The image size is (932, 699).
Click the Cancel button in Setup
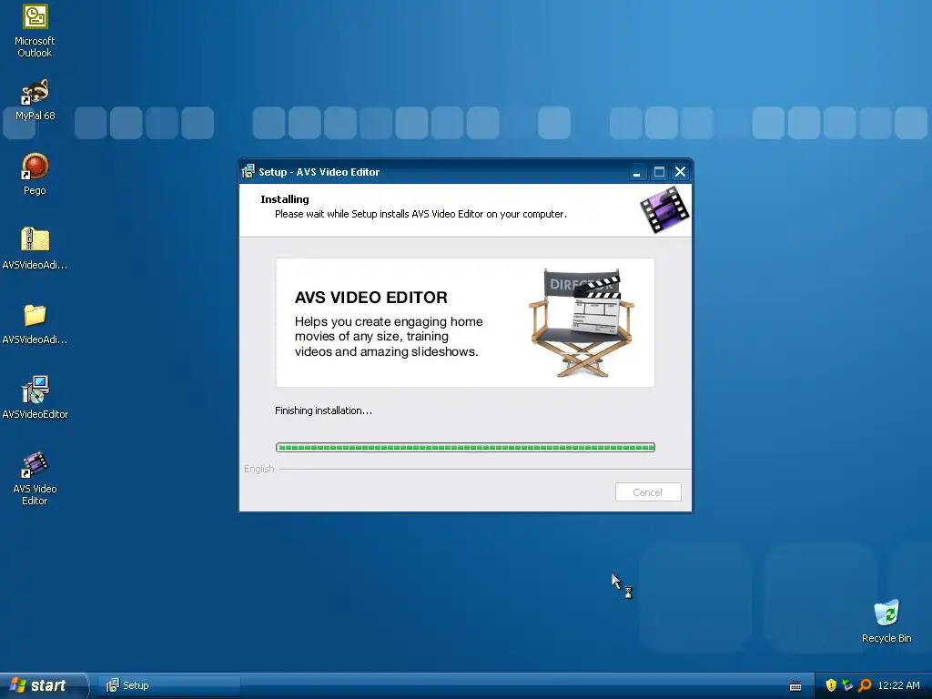648,492
